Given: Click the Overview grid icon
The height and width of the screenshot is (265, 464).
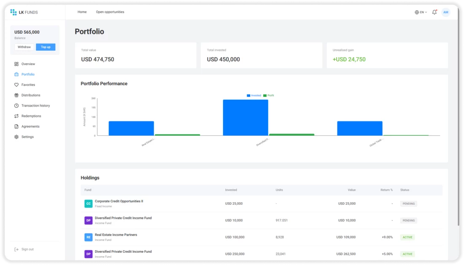Looking at the screenshot, I should pyautogui.click(x=16, y=64).
